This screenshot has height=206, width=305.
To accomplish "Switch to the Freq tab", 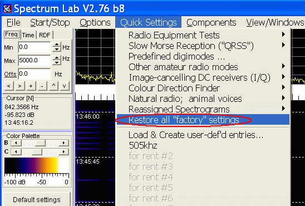I will point(12,35).
